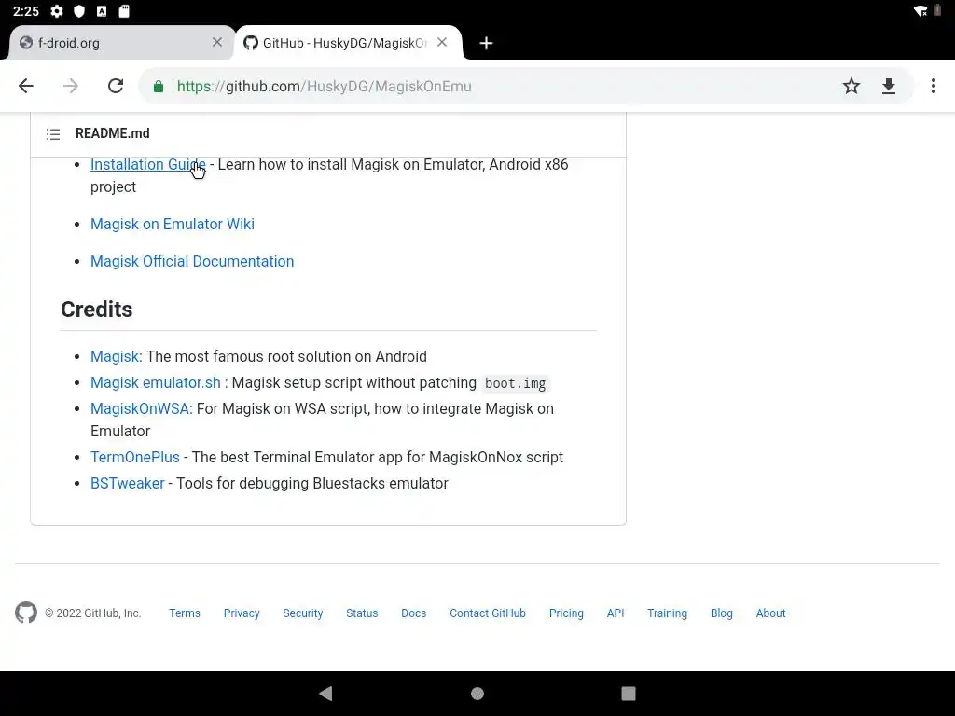Click the forward navigation arrow

coord(71,86)
